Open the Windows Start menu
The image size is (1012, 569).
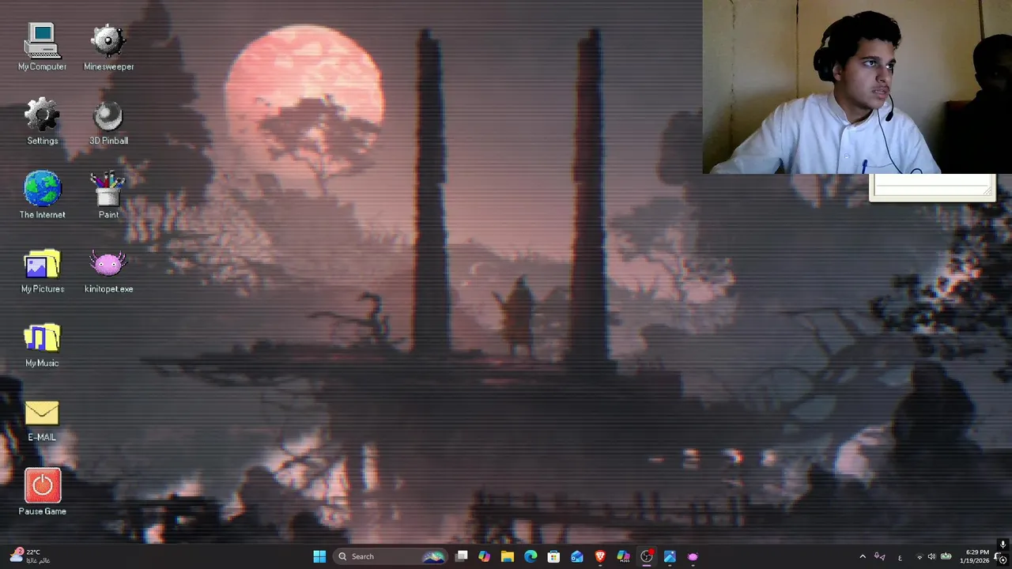tap(319, 556)
